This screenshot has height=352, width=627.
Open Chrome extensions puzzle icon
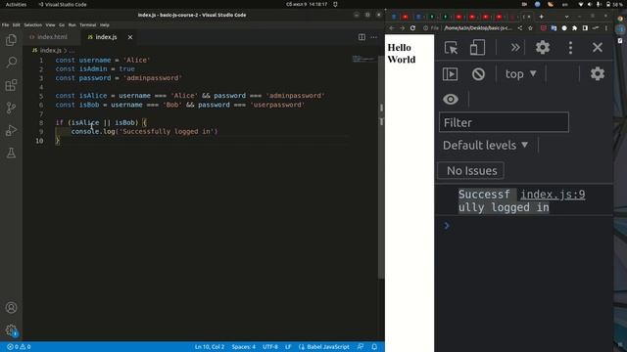click(575, 28)
